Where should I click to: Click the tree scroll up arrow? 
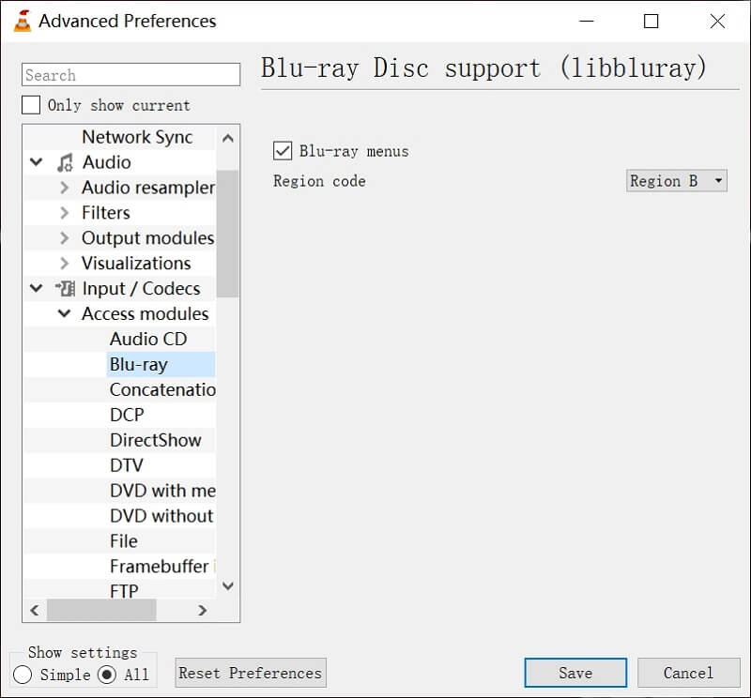(228, 139)
